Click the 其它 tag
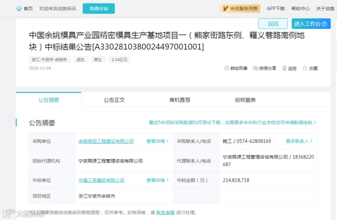This screenshot has height=220, width=337. 98,60
